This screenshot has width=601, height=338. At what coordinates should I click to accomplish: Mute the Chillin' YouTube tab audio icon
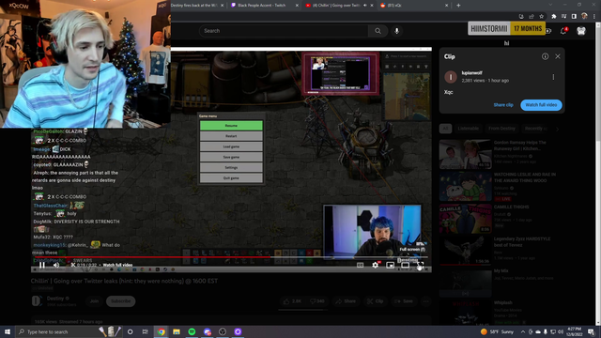click(365, 6)
